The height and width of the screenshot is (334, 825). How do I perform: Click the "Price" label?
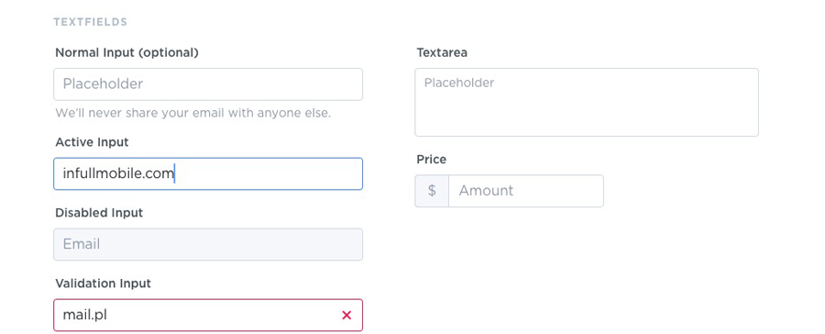point(432,159)
